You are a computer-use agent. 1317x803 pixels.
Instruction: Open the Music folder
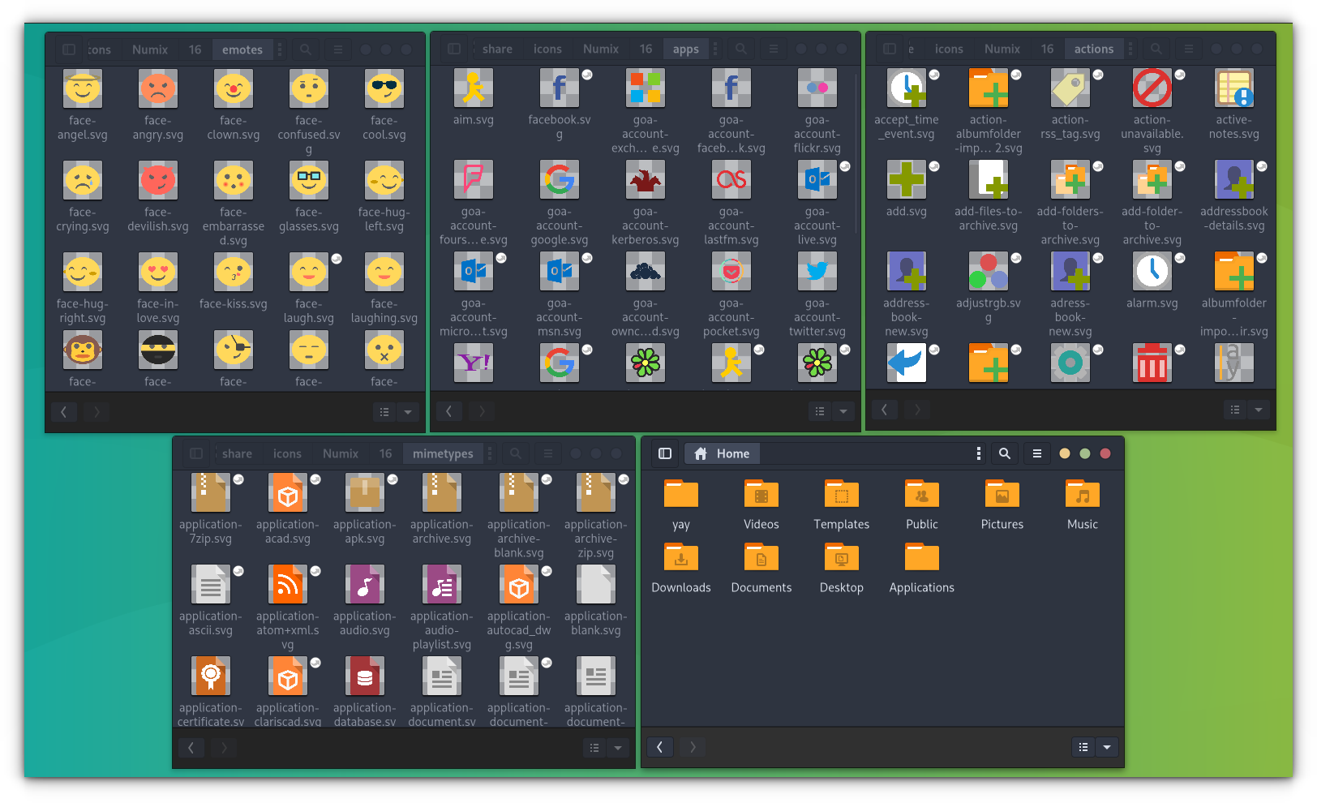(x=1083, y=493)
